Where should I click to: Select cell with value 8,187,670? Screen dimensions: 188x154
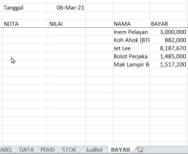click(x=169, y=48)
